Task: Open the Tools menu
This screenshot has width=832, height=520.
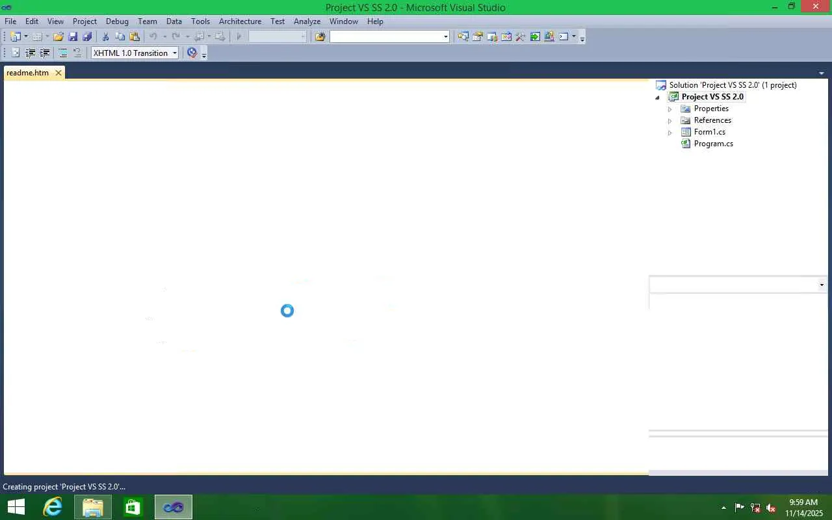Action: tap(201, 21)
